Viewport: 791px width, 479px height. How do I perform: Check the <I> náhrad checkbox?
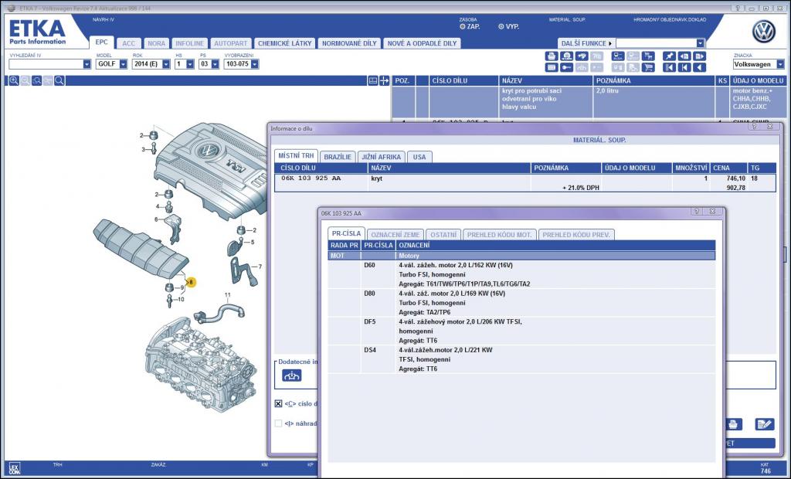click(278, 423)
